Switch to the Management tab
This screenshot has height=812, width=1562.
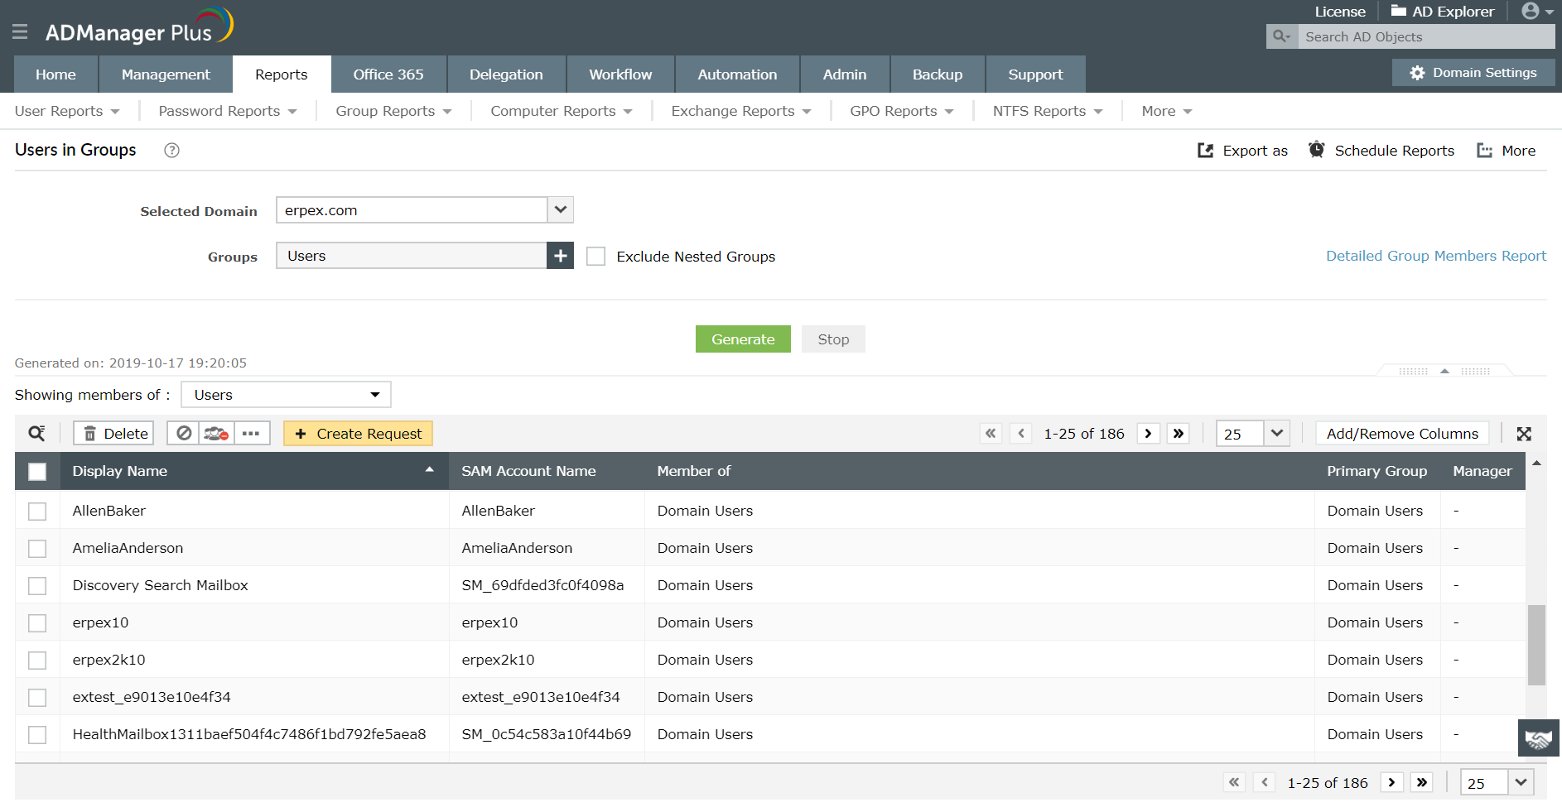coord(166,74)
